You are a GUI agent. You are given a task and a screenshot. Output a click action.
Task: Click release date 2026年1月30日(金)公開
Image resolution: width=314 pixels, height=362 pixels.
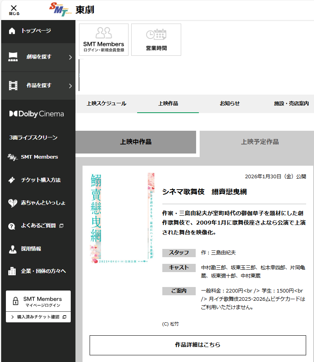(x=275, y=177)
